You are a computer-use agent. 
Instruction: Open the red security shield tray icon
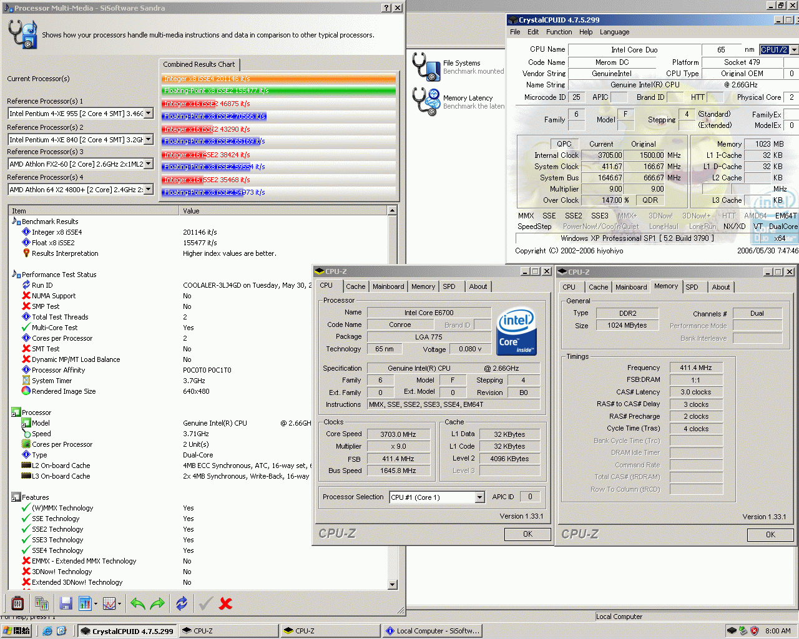(753, 631)
